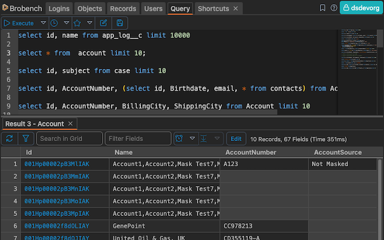Open query history clock icon
Screen dimensions: 384x240
54,23
